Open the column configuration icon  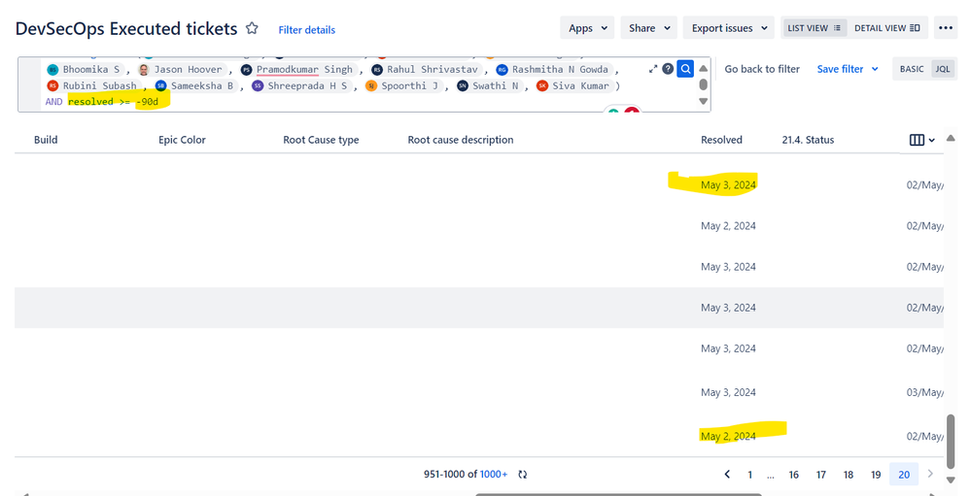[922, 140]
